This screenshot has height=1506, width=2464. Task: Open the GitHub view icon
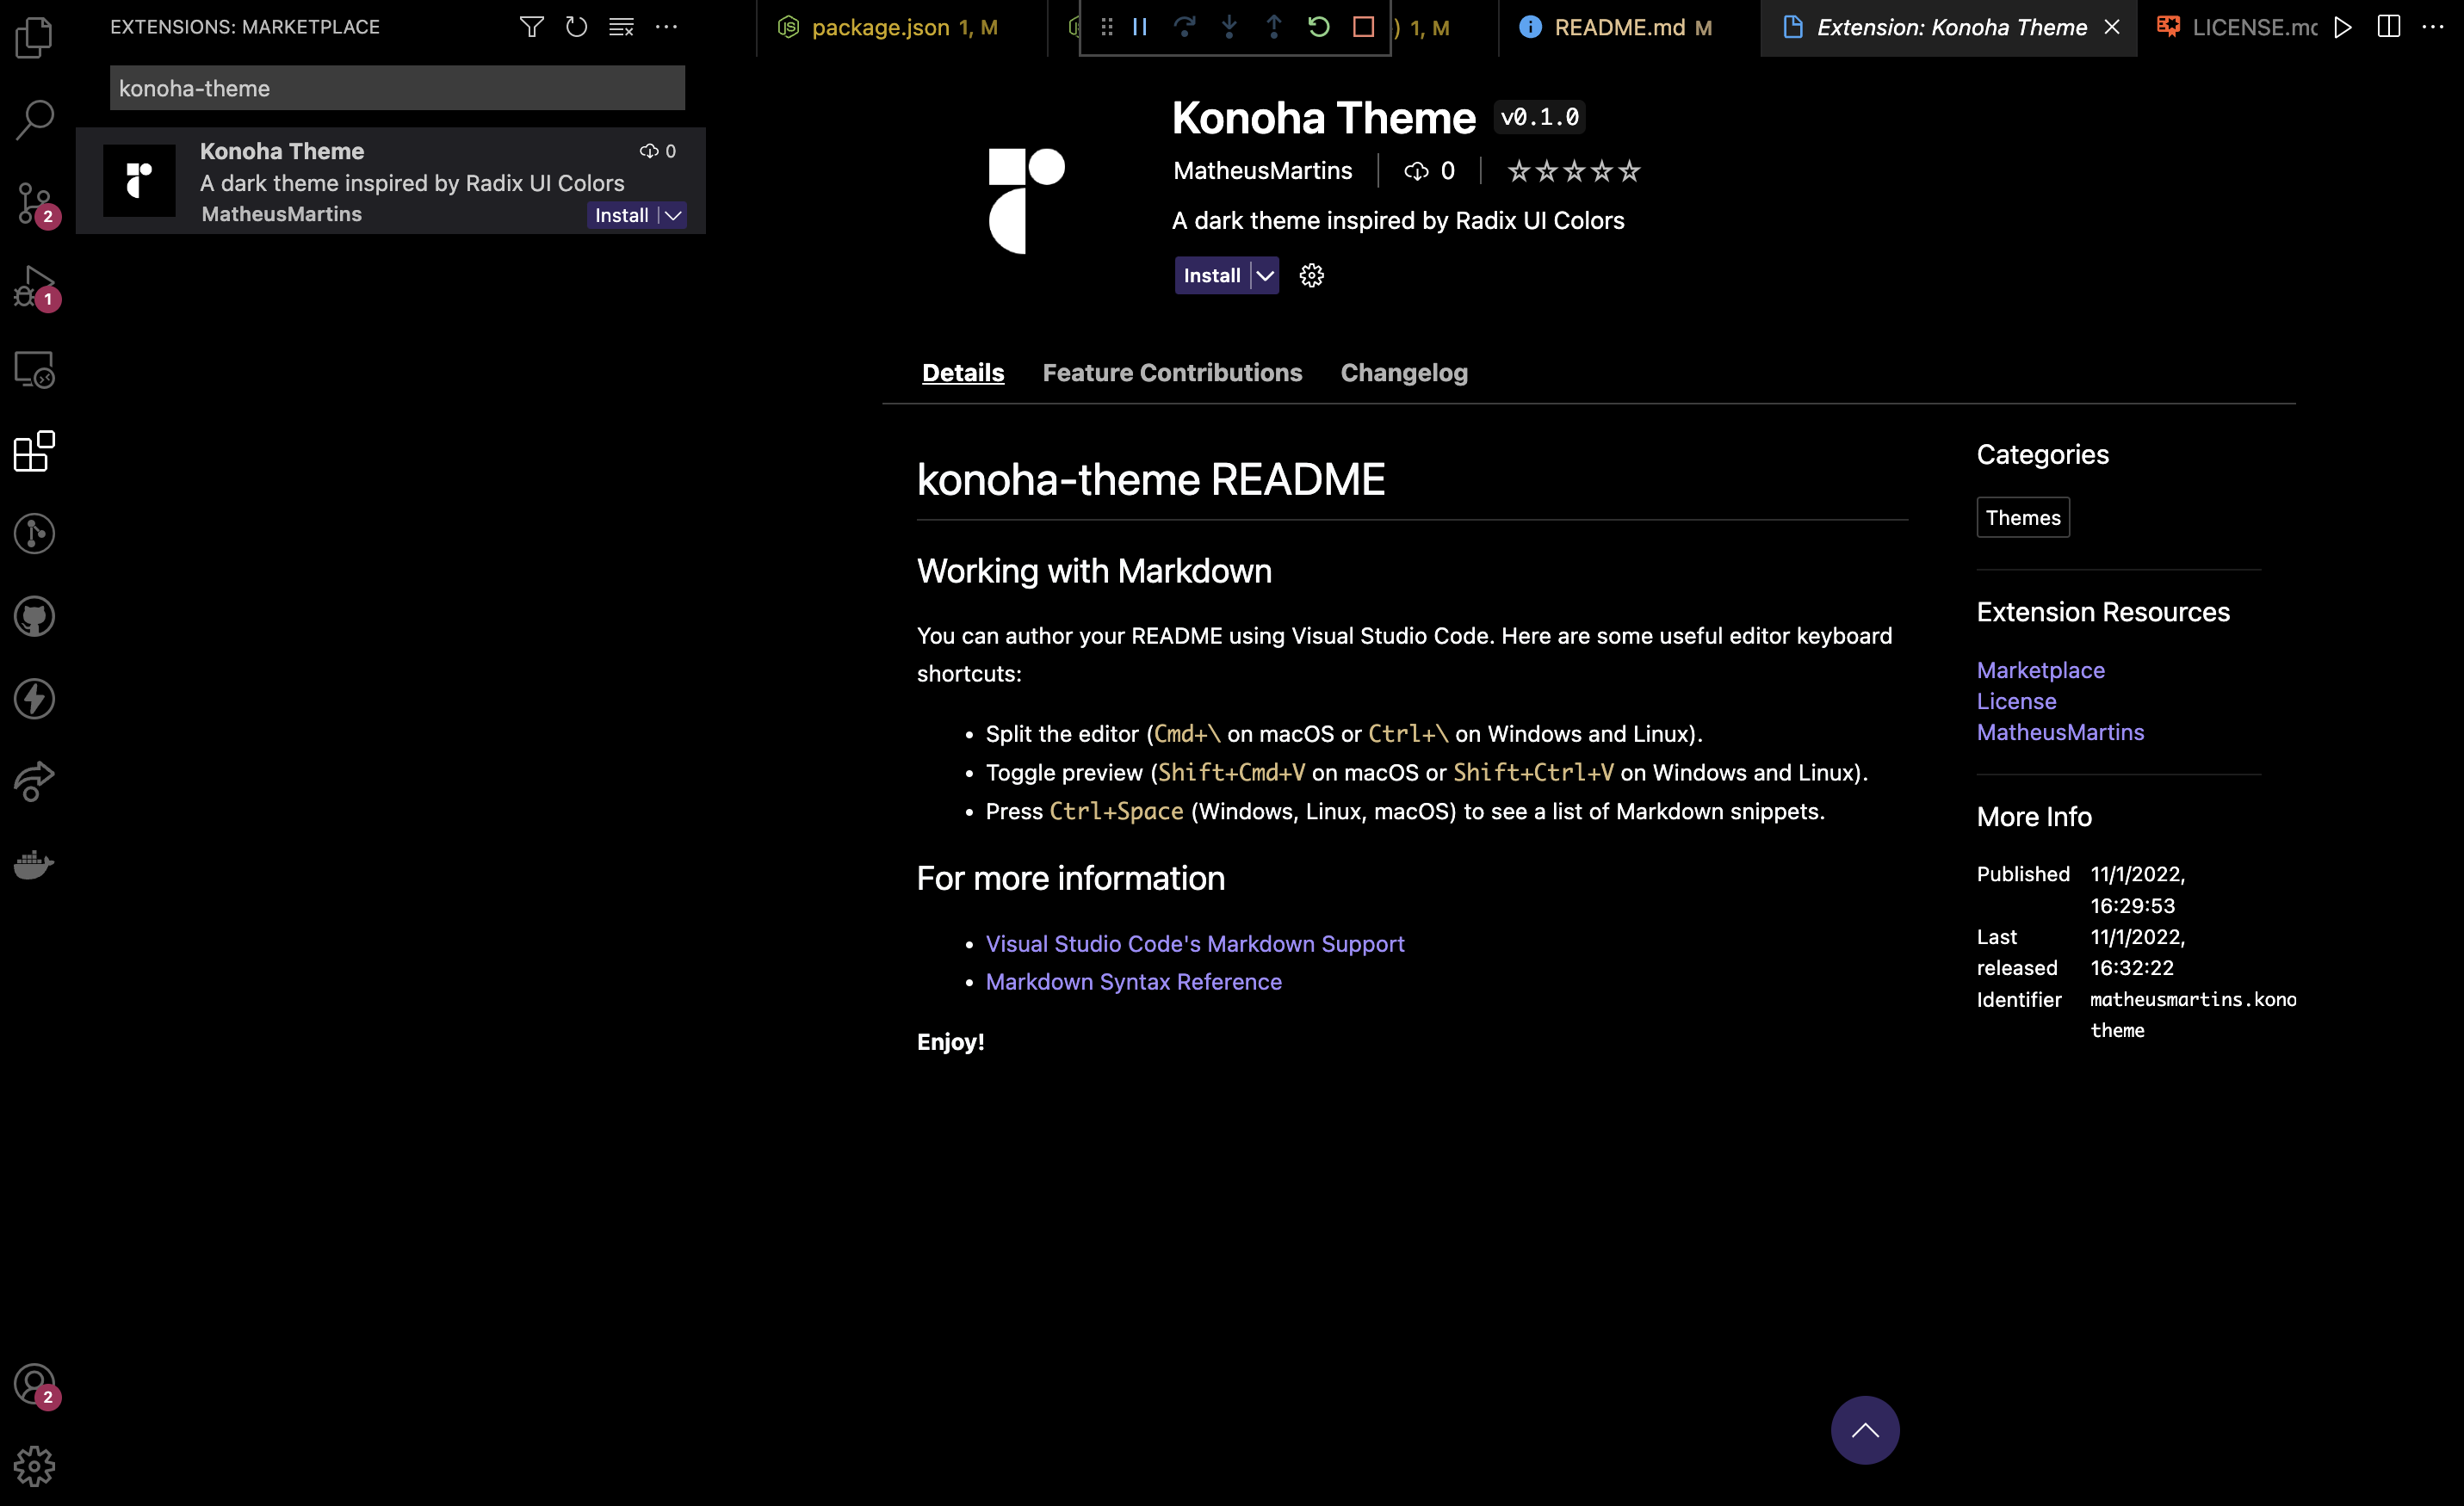click(34, 616)
